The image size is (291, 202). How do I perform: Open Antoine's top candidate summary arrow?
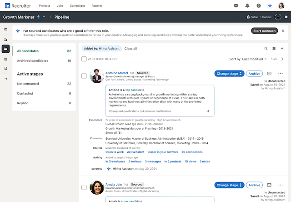click(x=208, y=111)
